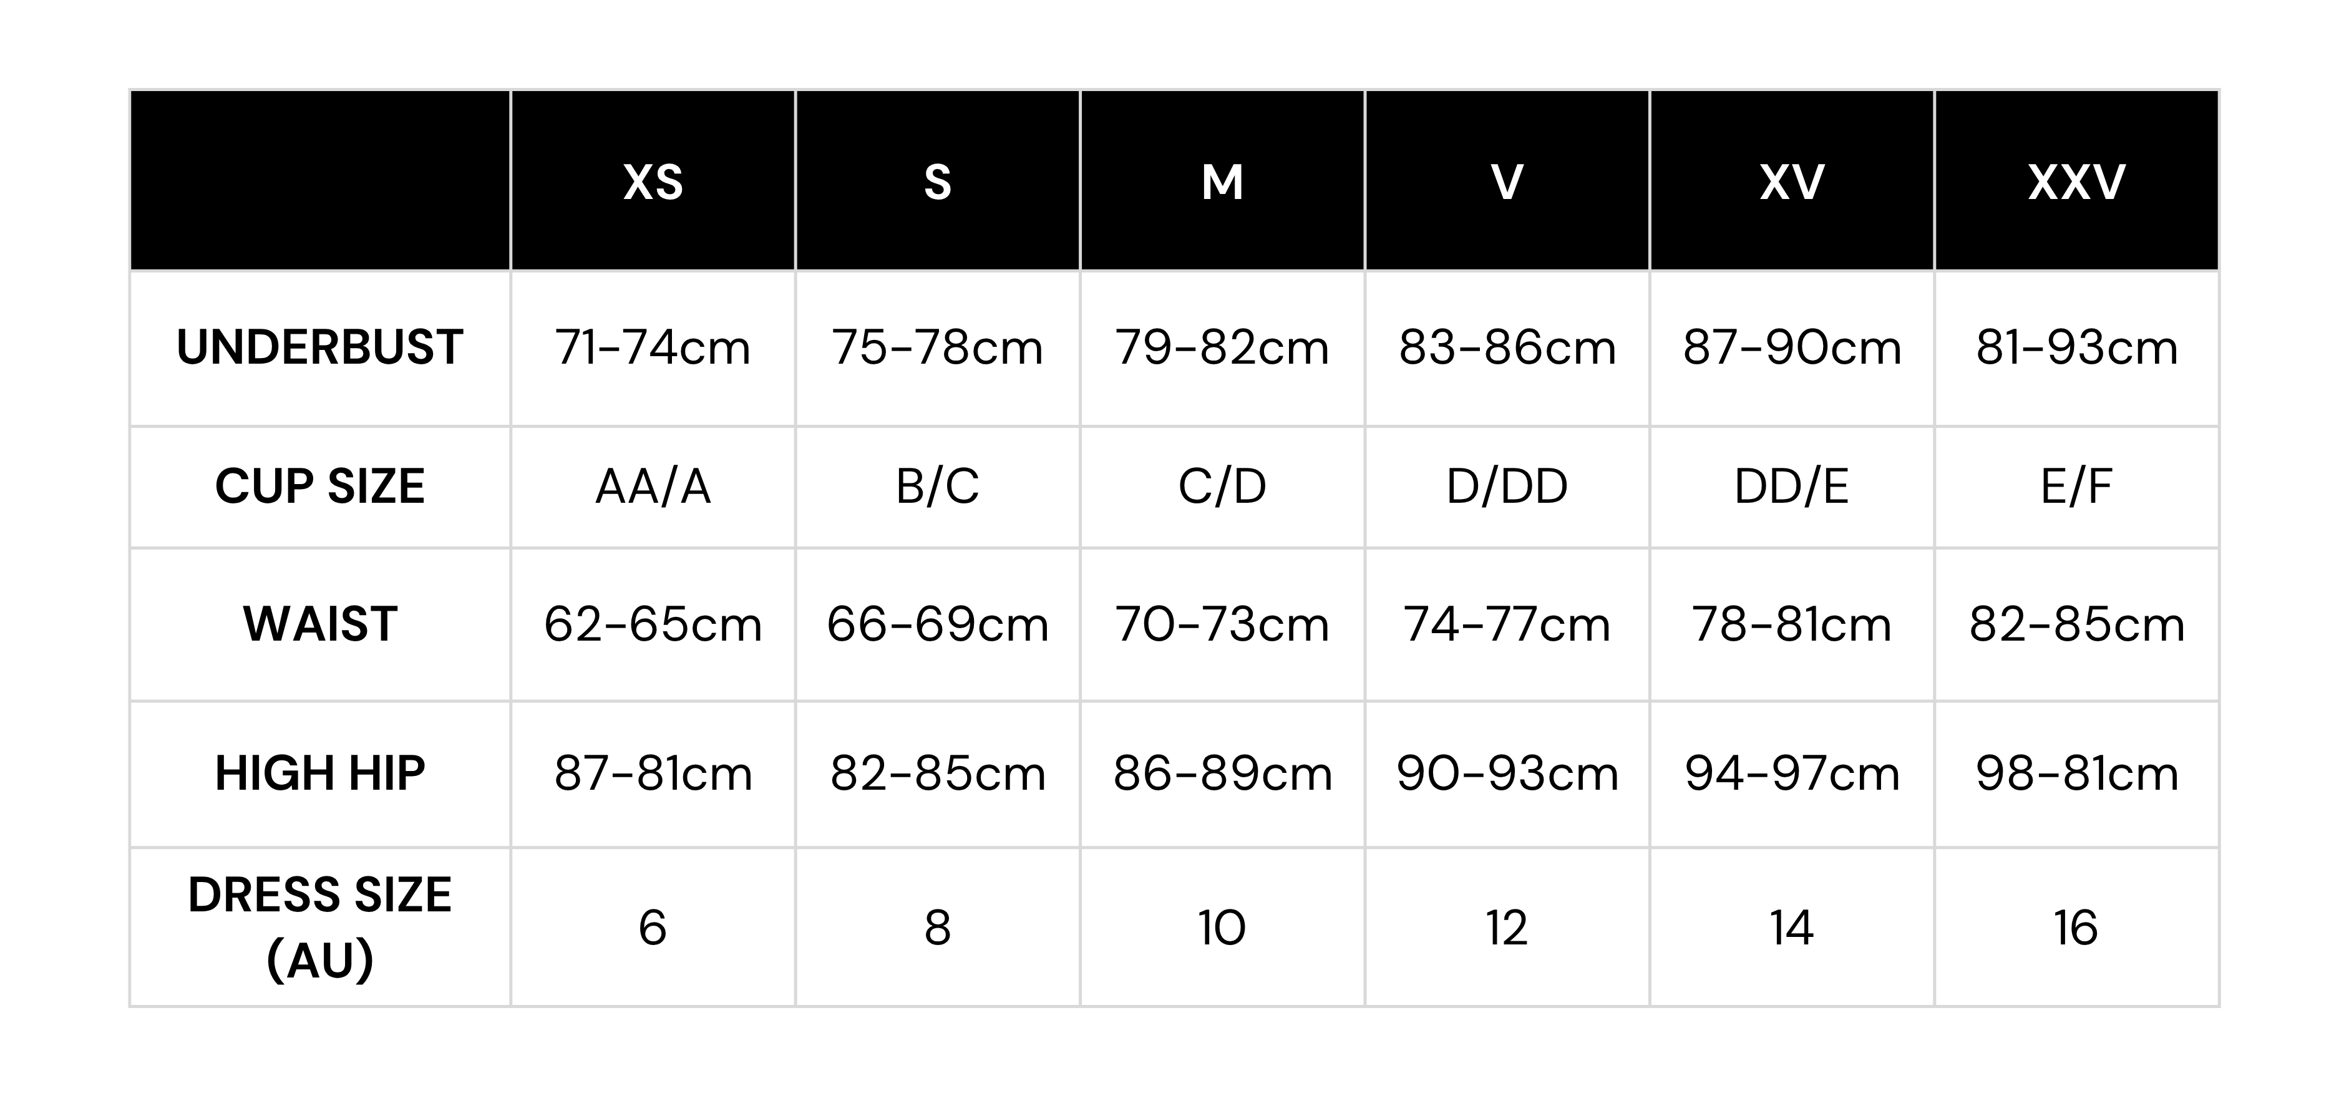Select the AA/A cup size cell
The width and height of the screenshot is (2349, 1096).
pos(653,486)
